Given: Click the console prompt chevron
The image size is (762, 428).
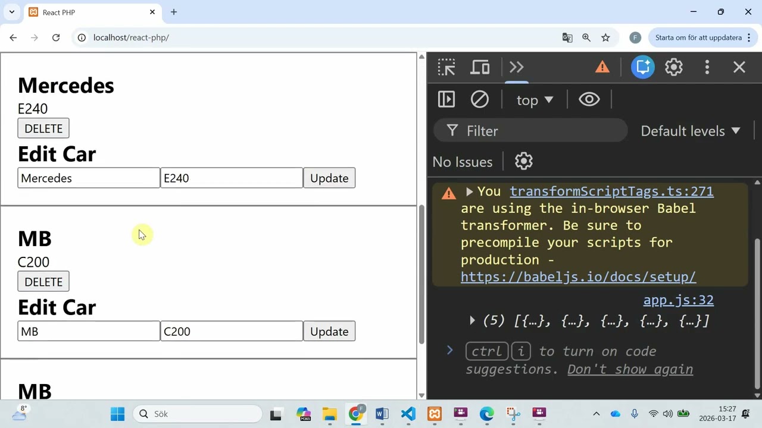Looking at the screenshot, I should 449,351.
